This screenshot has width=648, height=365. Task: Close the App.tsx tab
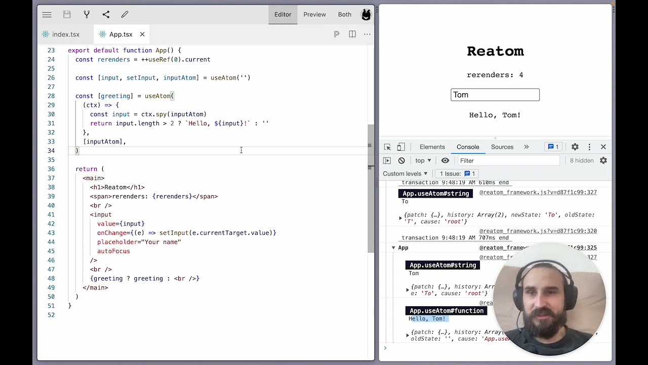[142, 34]
